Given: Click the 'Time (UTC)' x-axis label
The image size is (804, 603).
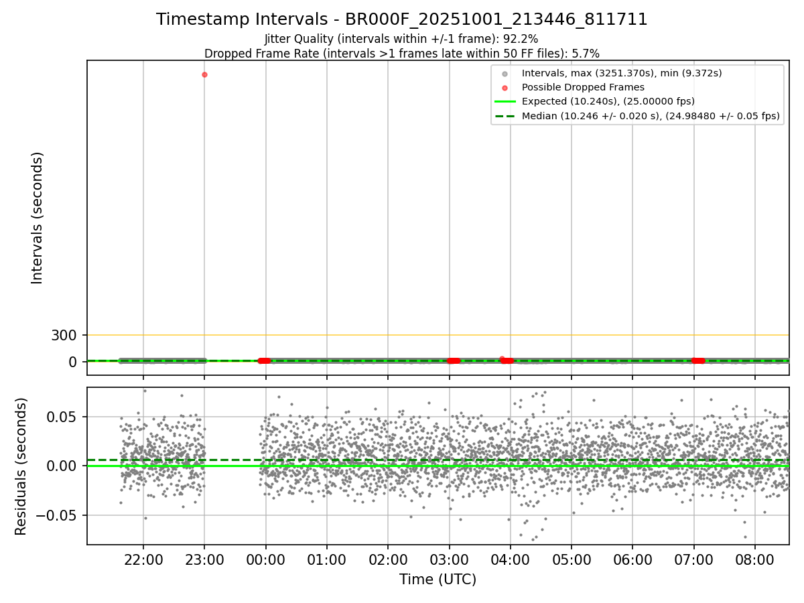Looking at the screenshot, I should pos(438,580).
